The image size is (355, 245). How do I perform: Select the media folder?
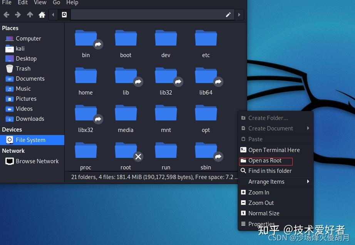[126, 119]
